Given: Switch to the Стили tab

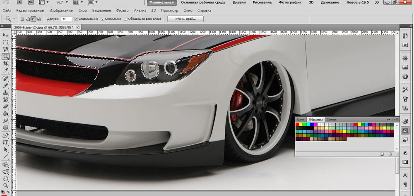Looking at the screenshot, I should 332,119.
